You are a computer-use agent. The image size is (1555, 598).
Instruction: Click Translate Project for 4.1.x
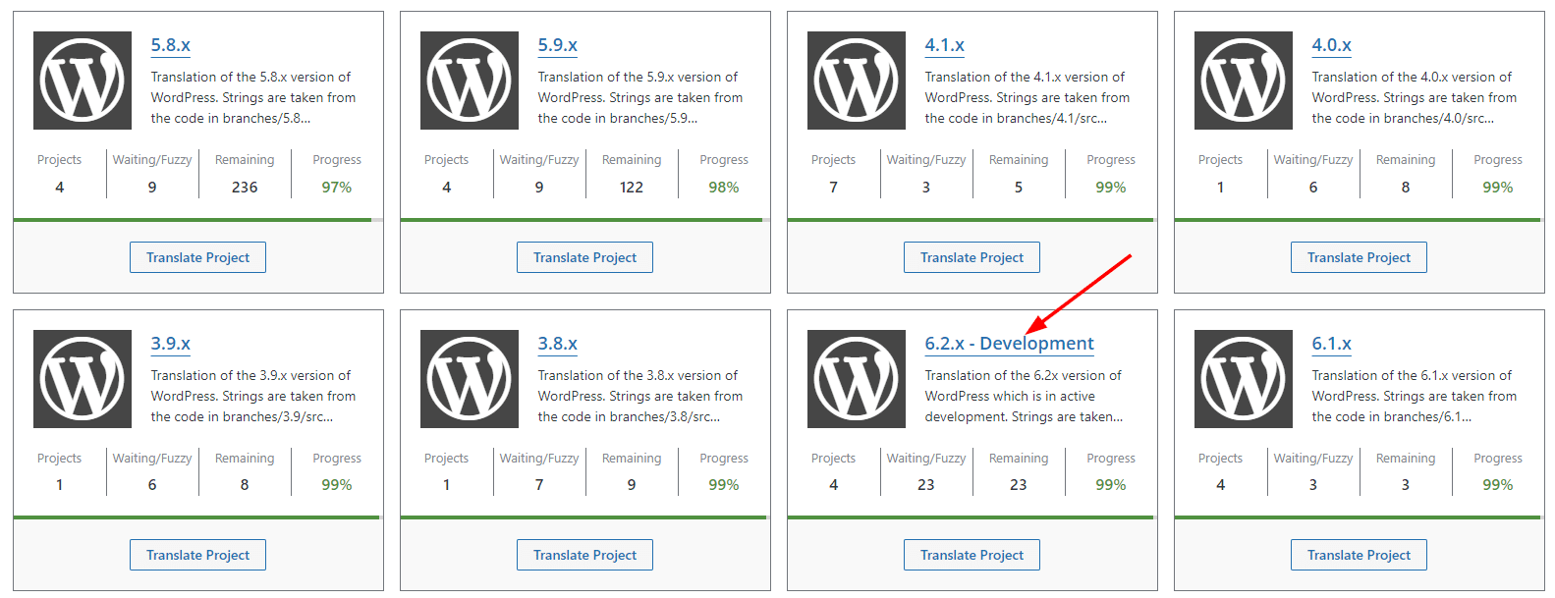tap(972, 257)
